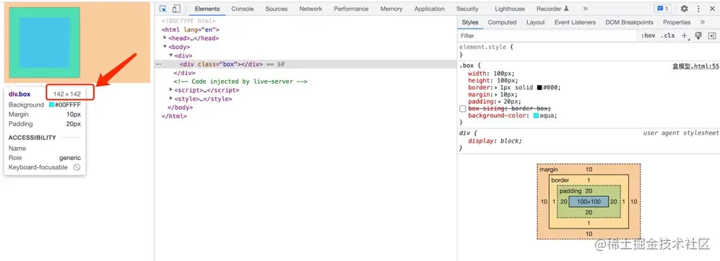Open the Memory tab
720x261 pixels.
coord(391,9)
